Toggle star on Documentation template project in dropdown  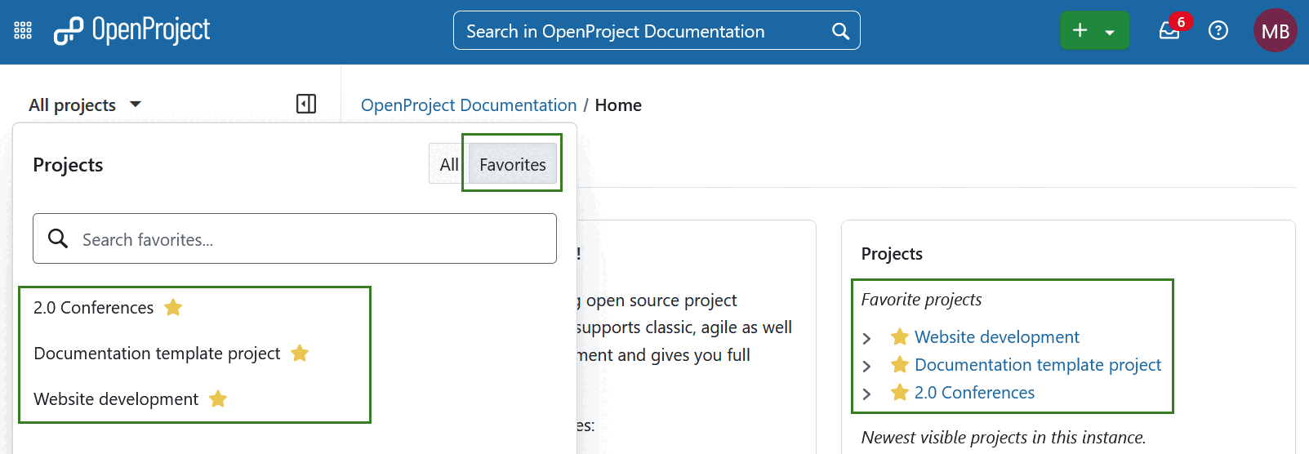coord(300,354)
